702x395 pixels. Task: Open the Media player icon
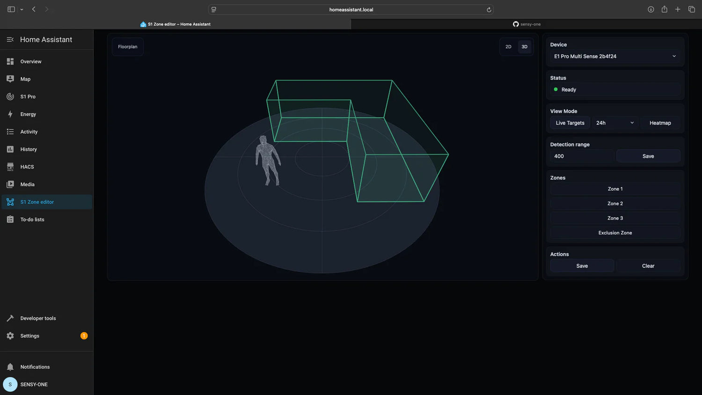pyautogui.click(x=10, y=184)
